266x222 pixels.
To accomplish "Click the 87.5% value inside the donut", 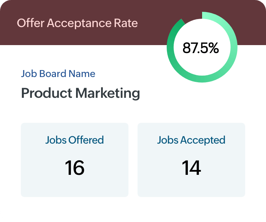I will (x=201, y=48).
